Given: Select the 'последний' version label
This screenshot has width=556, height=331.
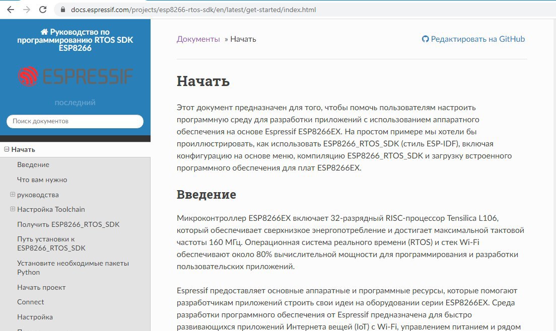Looking at the screenshot, I should 75,102.
